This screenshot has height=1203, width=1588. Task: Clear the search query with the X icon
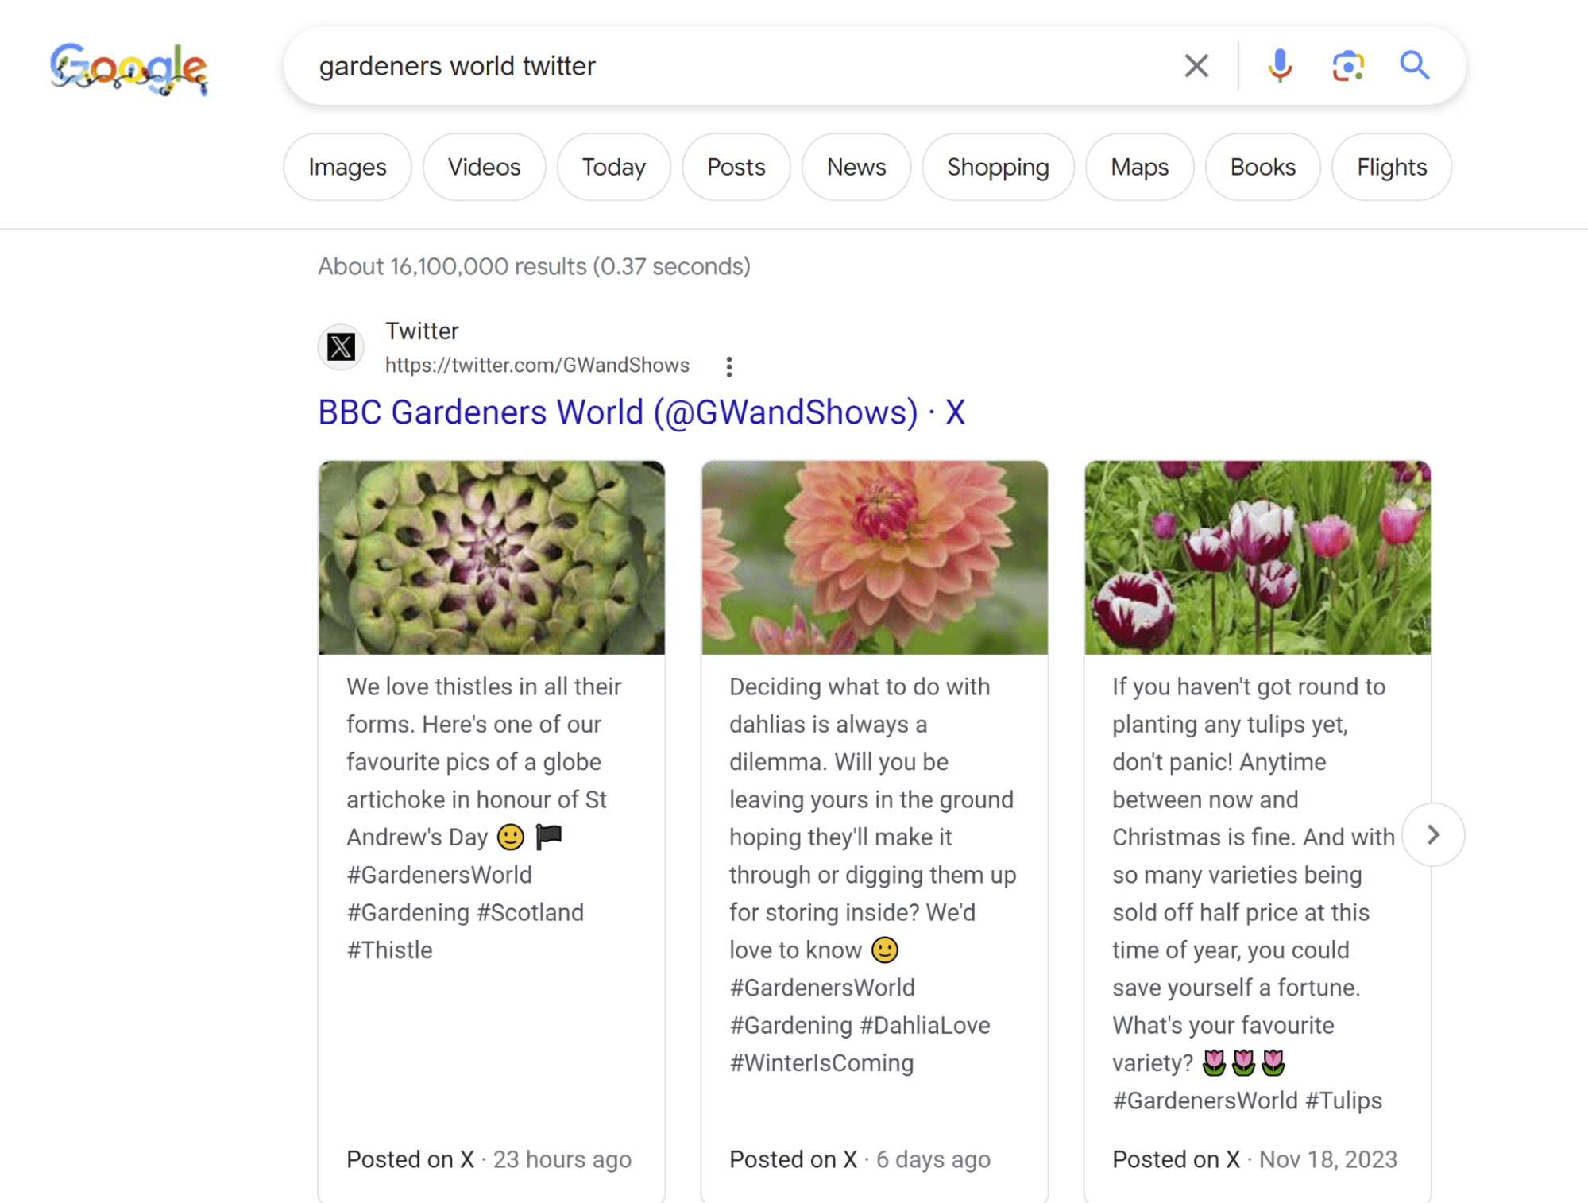click(x=1196, y=66)
